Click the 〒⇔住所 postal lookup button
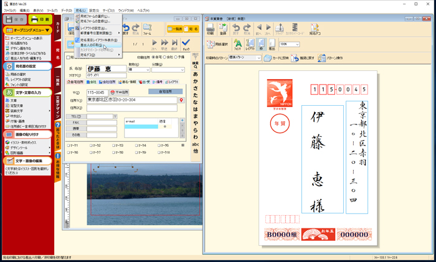This screenshot has height=262, width=436. (118, 92)
